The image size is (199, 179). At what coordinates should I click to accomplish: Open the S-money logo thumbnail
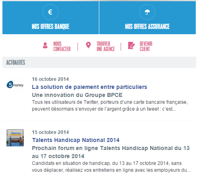tap(15, 85)
